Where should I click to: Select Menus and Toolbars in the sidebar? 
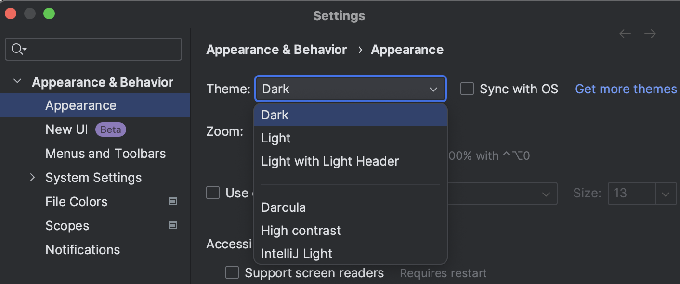tap(105, 153)
